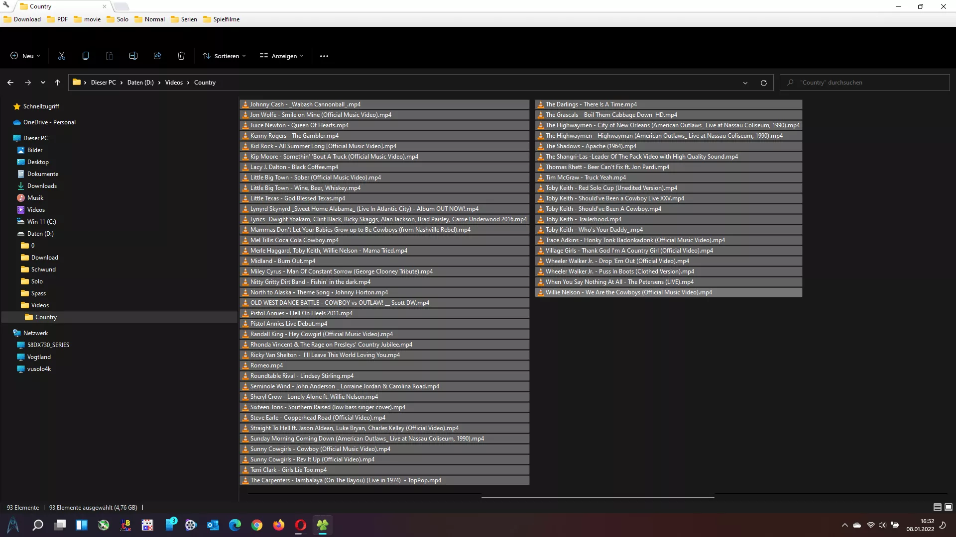The height and width of the screenshot is (537, 956).
Task: Click the wrench icon left of Country tab
Action: [6, 5]
